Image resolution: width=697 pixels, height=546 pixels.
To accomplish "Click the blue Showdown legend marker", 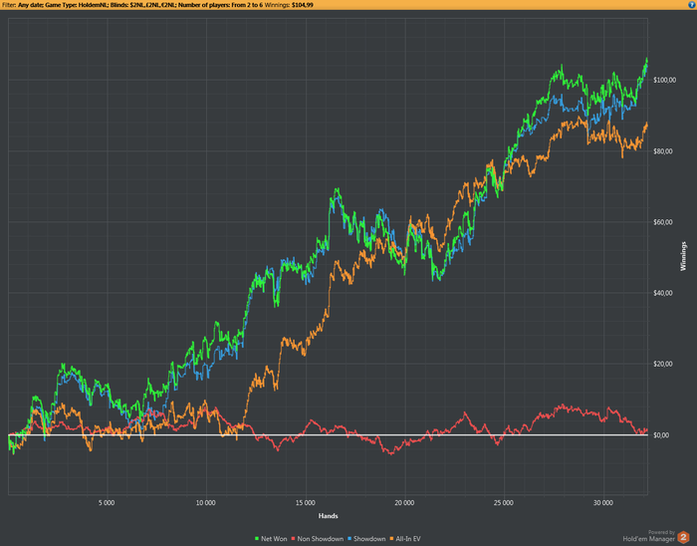I will click(x=351, y=539).
